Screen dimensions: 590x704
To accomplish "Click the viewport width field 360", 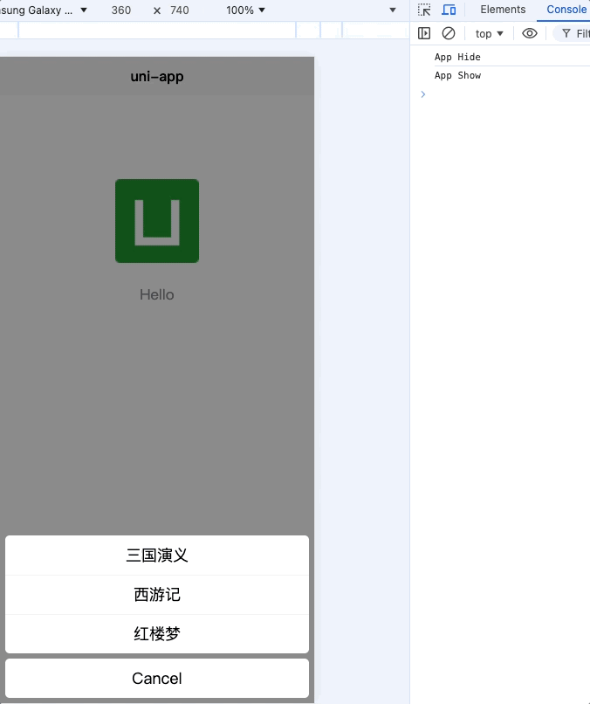I will point(121,10).
